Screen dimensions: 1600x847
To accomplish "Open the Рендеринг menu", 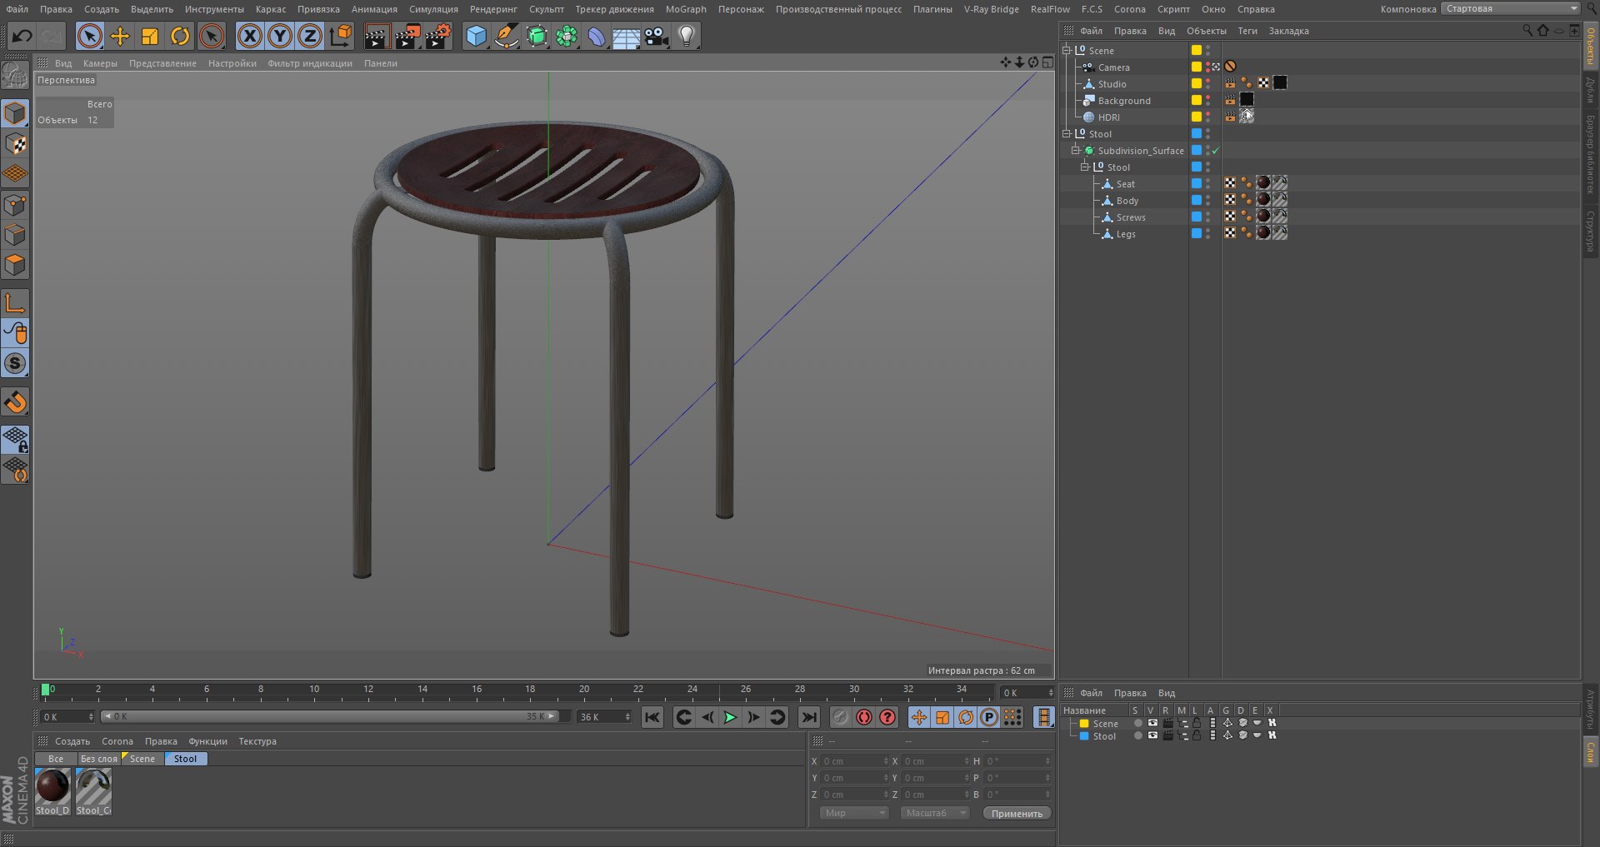I will coord(493,9).
